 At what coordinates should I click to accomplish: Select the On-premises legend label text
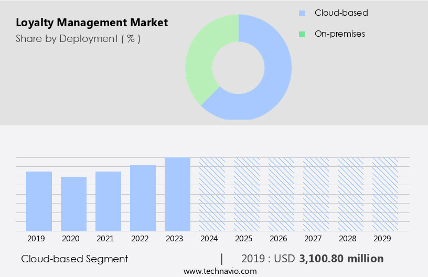pos(340,34)
